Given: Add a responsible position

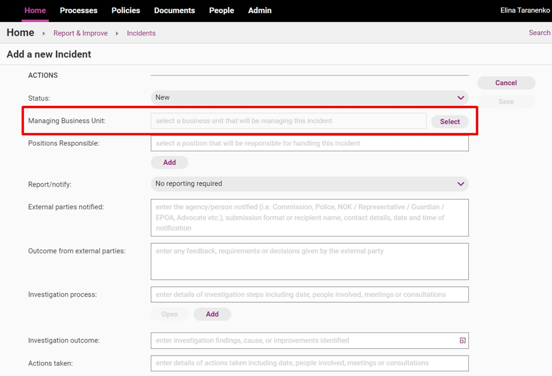Looking at the screenshot, I should pyautogui.click(x=169, y=163).
